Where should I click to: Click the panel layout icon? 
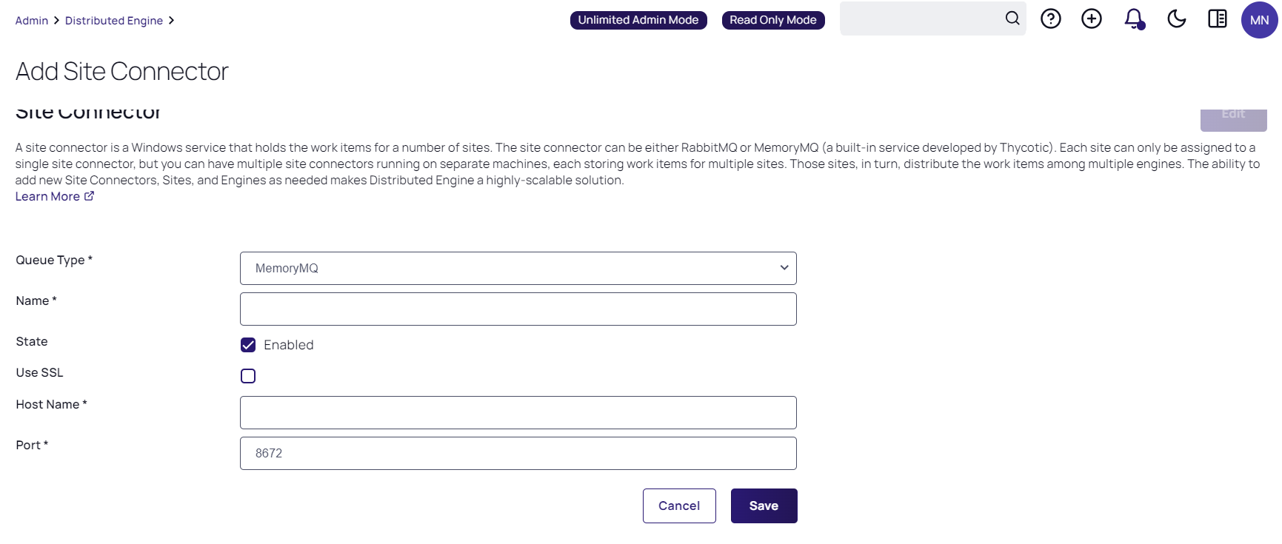1217,19
